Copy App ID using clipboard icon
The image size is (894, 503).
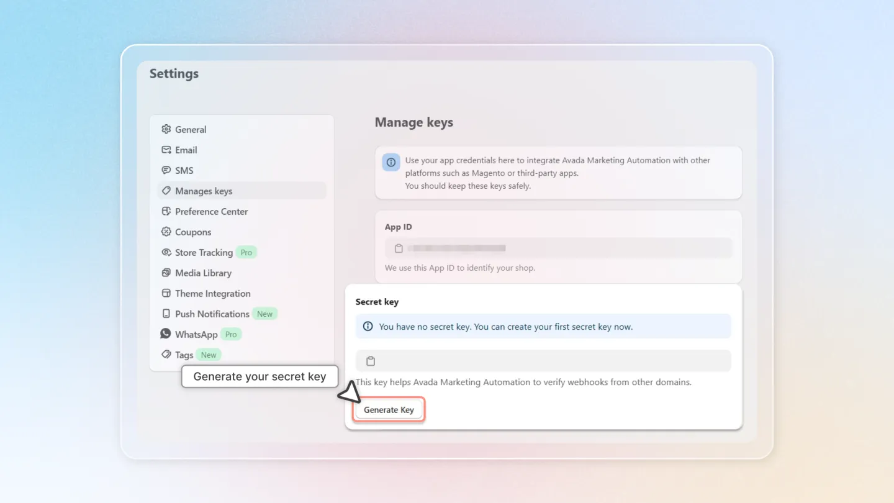coord(399,248)
